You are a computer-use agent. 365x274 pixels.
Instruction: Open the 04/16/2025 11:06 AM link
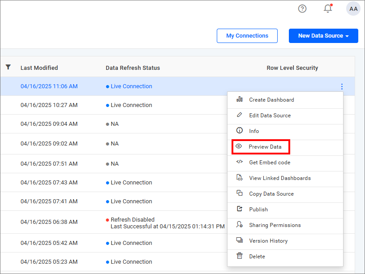click(46, 86)
